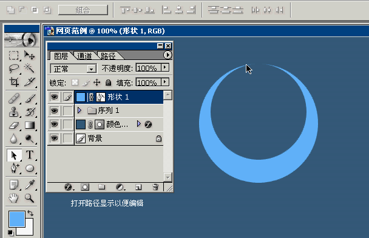The image size is (369, 238).
Task: Edit the 不透明度 100% field
Action: (148, 68)
